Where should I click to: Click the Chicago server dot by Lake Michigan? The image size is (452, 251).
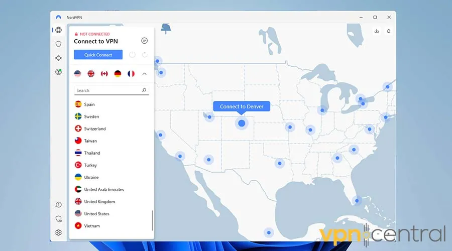pos(322,110)
